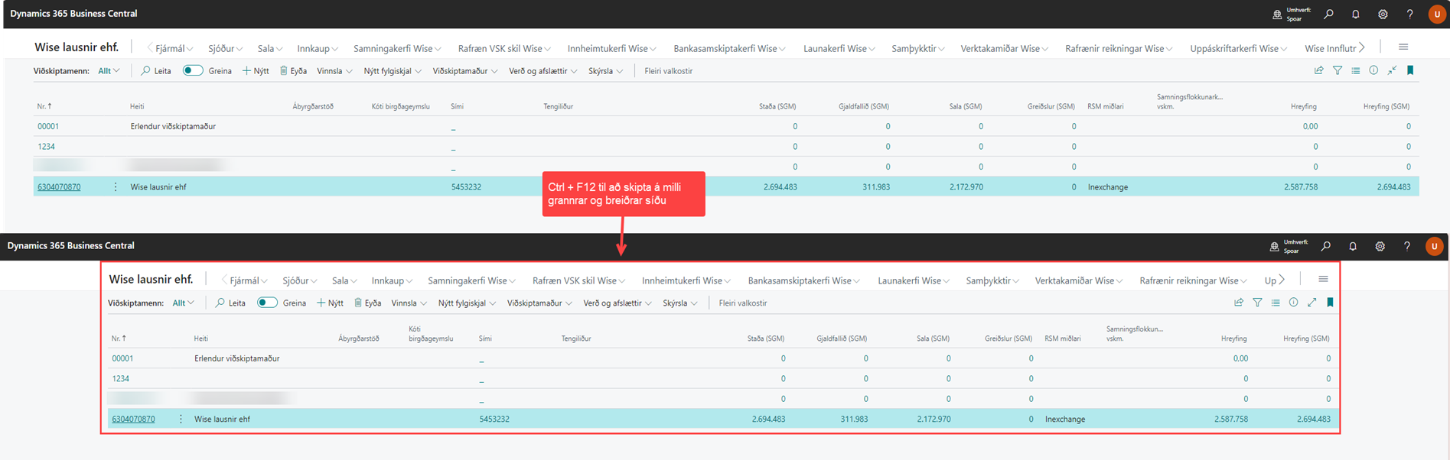This screenshot has height=460, width=1450.
Task: Open notifications bell in the upper header
Action: tap(1355, 14)
